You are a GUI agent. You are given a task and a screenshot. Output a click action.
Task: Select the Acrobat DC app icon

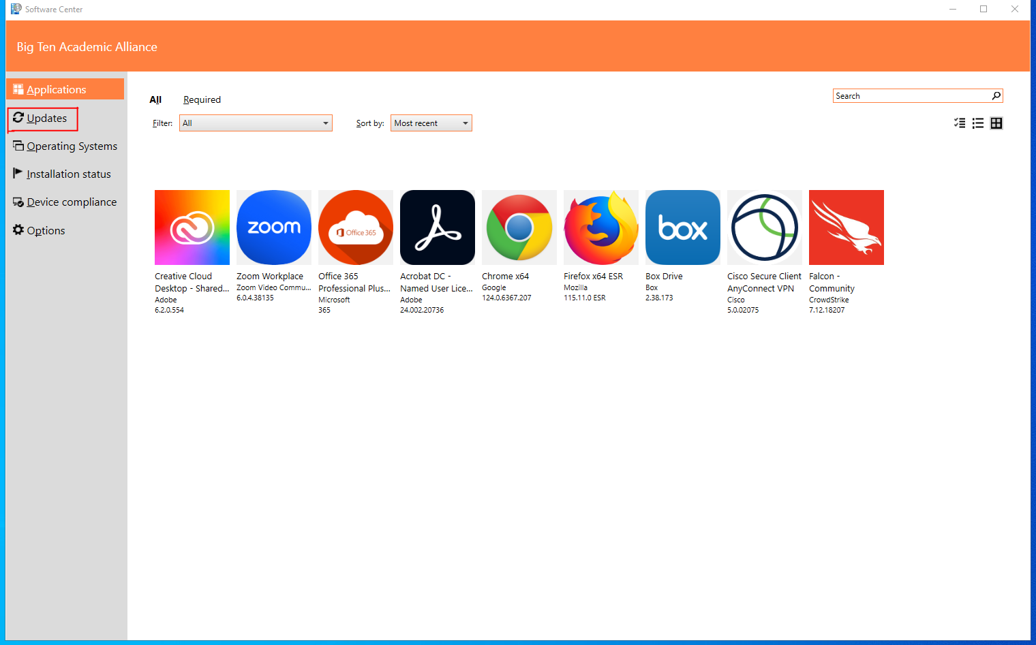point(438,227)
